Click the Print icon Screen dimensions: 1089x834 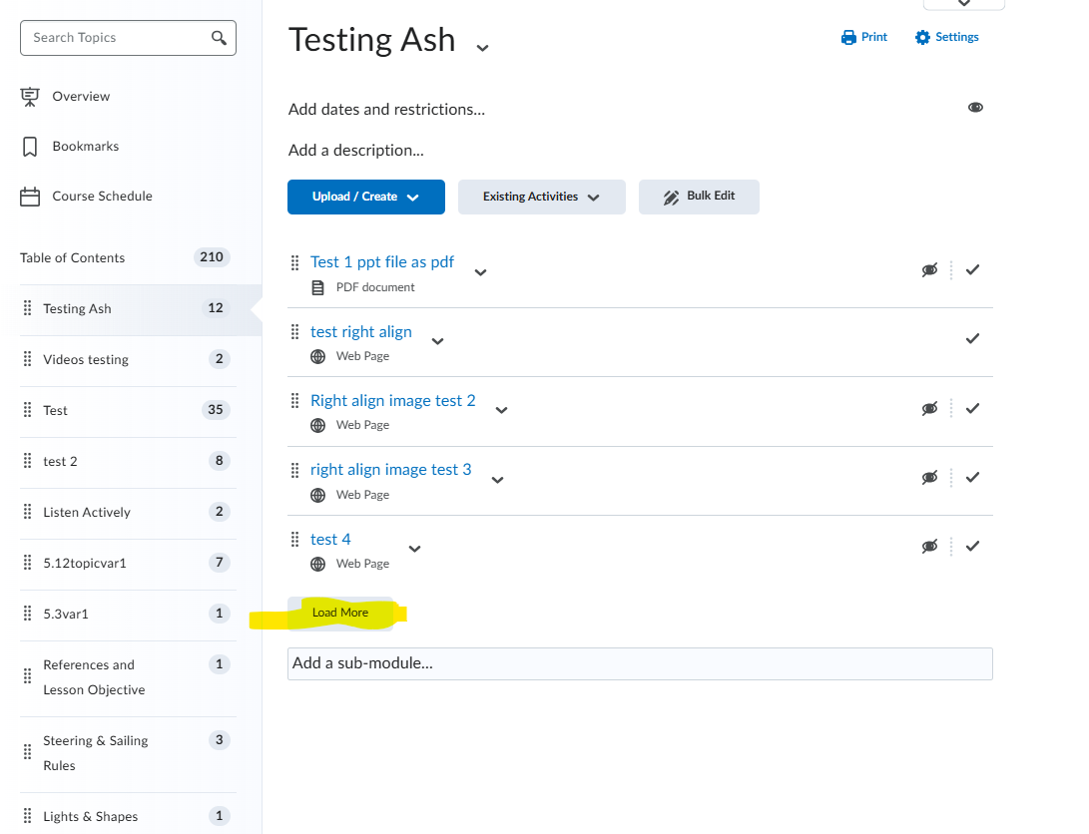(x=849, y=38)
